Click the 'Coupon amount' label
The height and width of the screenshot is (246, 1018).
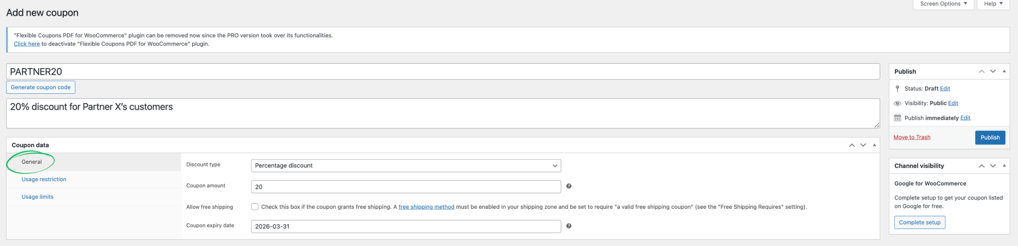click(205, 186)
